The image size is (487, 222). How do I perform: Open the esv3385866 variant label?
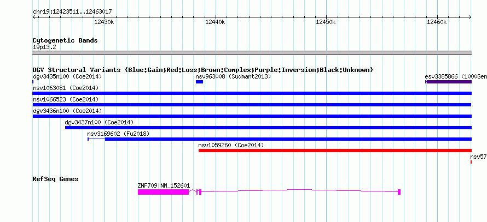[x=456, y=76]
